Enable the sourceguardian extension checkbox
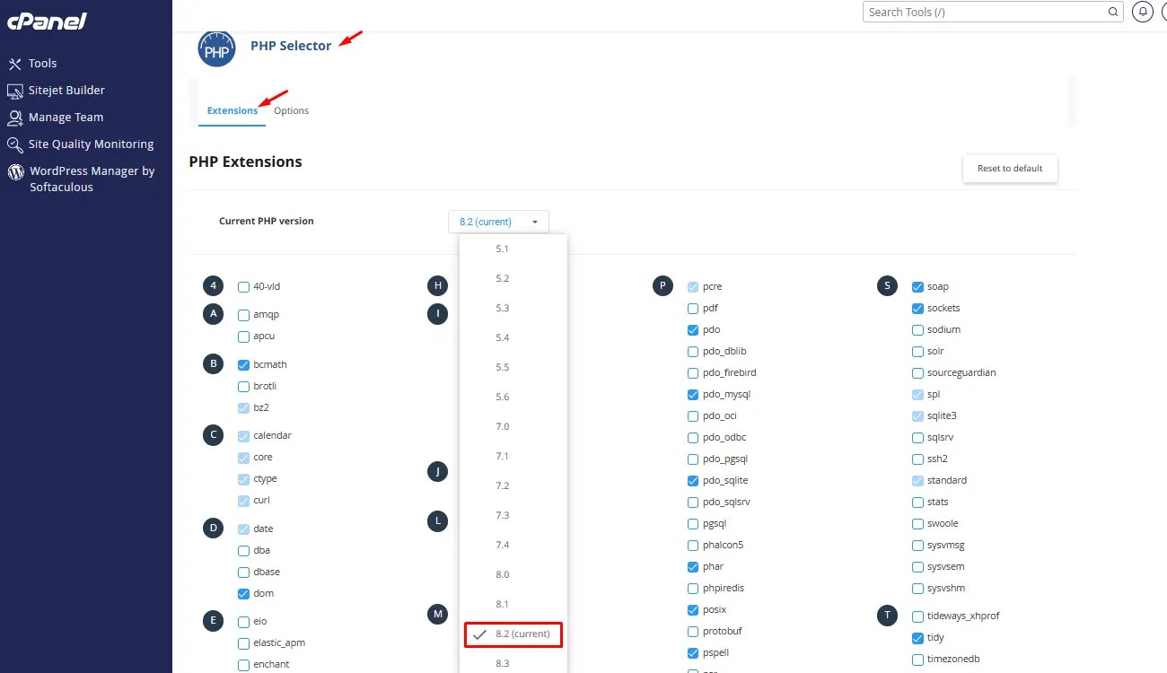The image size is (1167, 673). pyautogui.click(x=917, y=373)
